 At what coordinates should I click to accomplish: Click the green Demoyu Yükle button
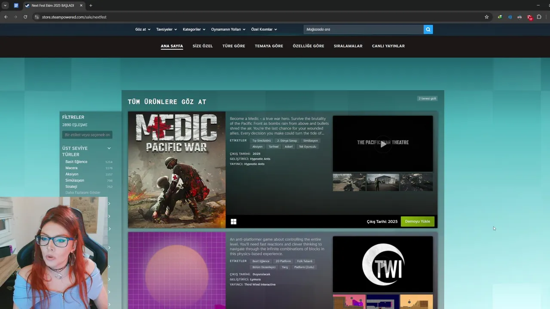point(418,221)
